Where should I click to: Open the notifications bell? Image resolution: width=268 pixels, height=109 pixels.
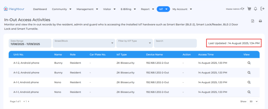click(256, 9)
